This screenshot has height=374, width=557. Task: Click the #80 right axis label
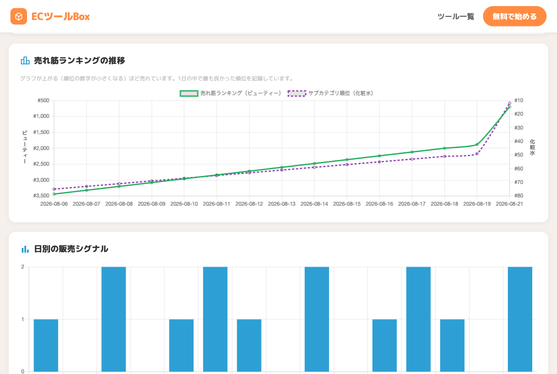[x=519, y=196]
